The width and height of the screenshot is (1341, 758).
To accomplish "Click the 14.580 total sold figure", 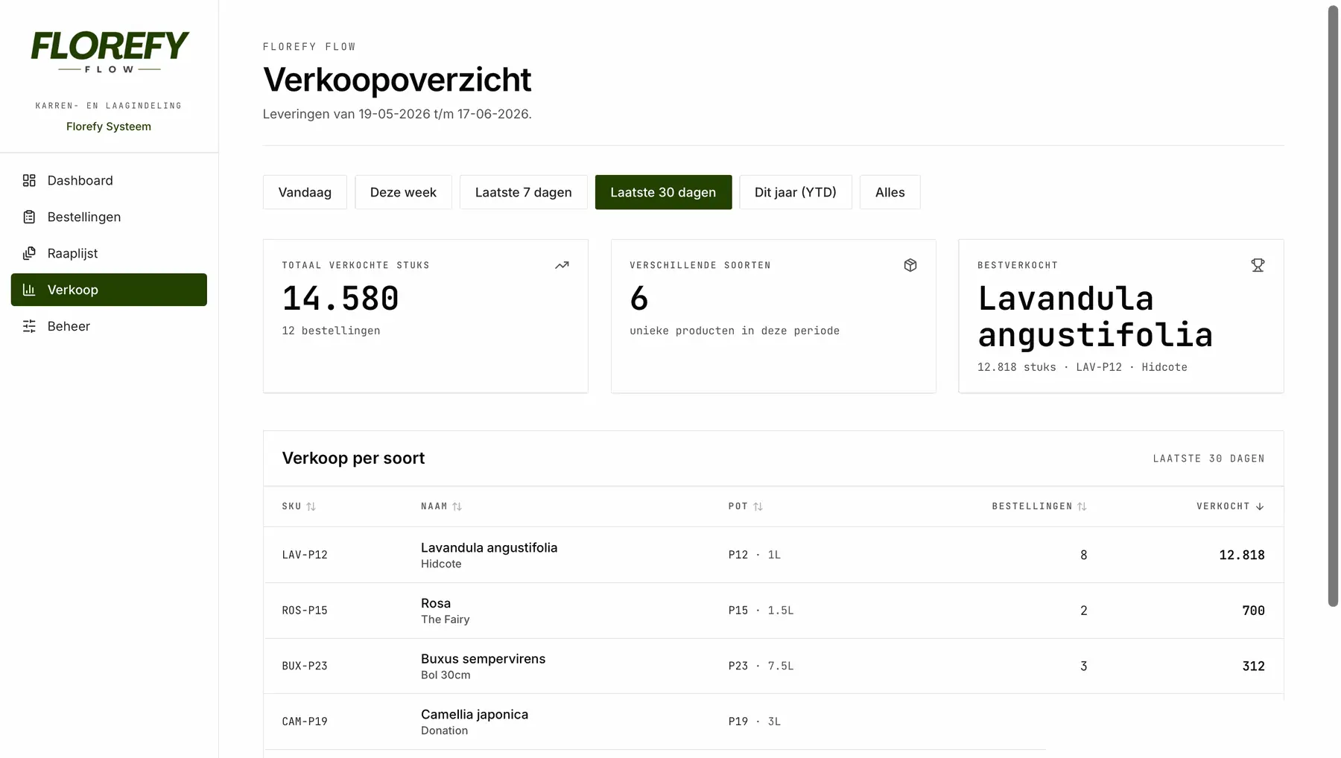I will [x=340, y=299].
